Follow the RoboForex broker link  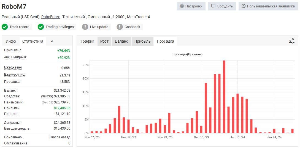[x=50, y=17]
